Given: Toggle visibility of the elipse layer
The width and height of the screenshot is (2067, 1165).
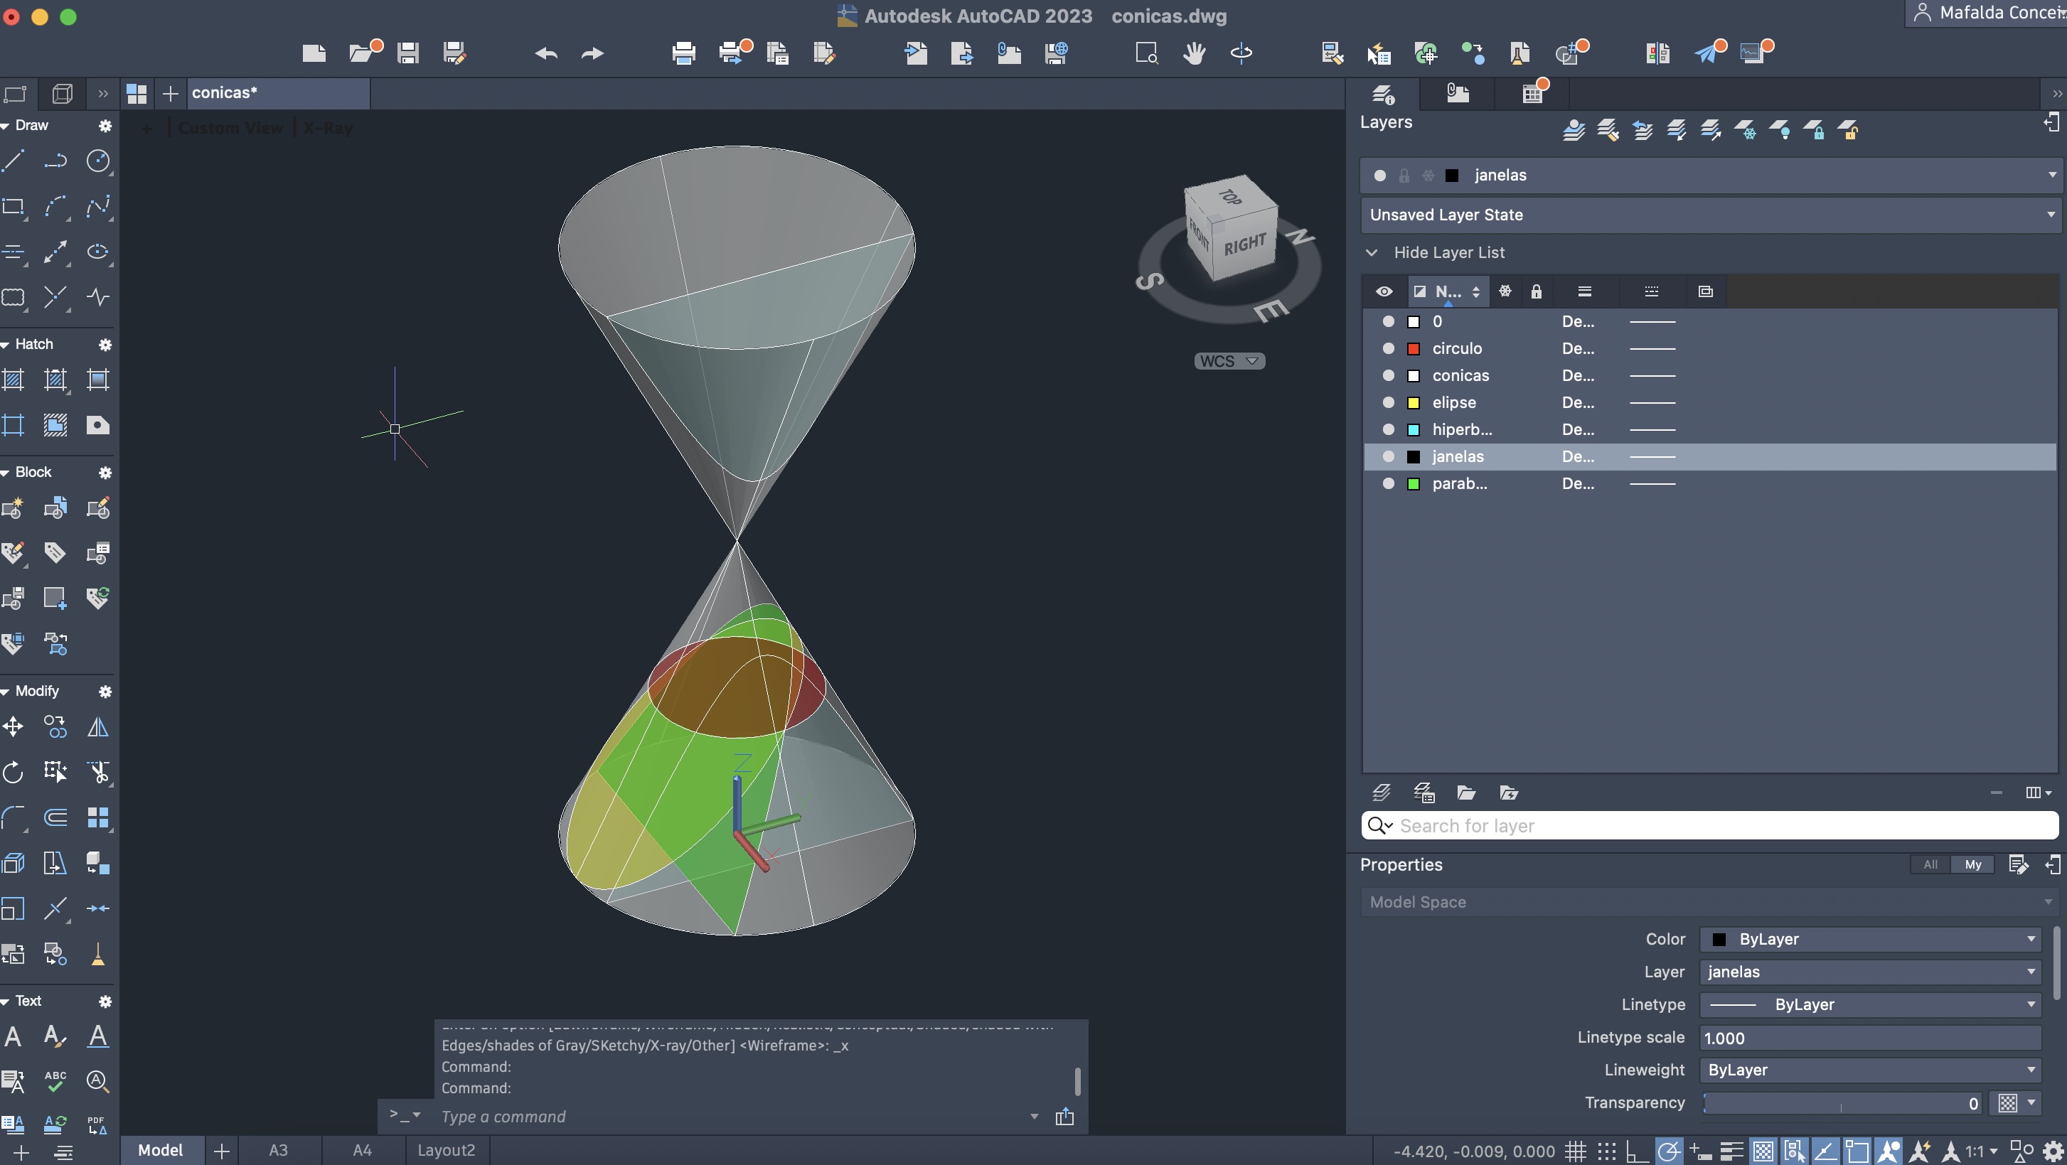Looking at the screenshot, I should pyautogui.click(x=1388, y=402).
